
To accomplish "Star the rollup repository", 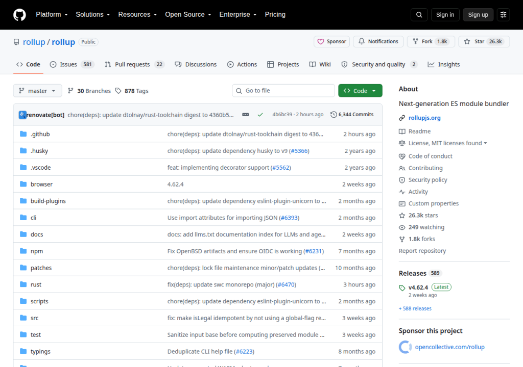I will pos(484,41).
